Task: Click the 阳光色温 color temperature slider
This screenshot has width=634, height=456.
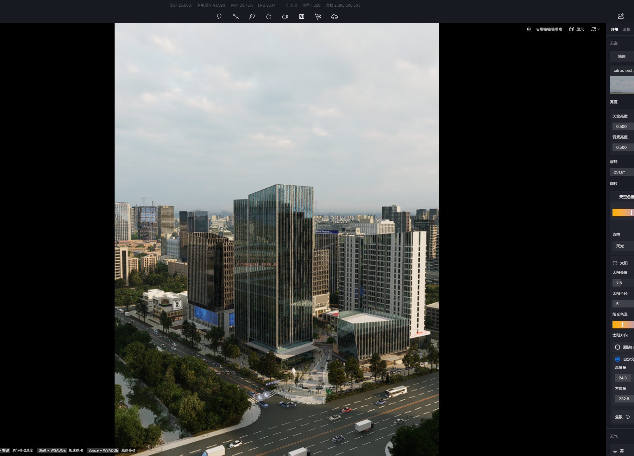Action: 623,325
